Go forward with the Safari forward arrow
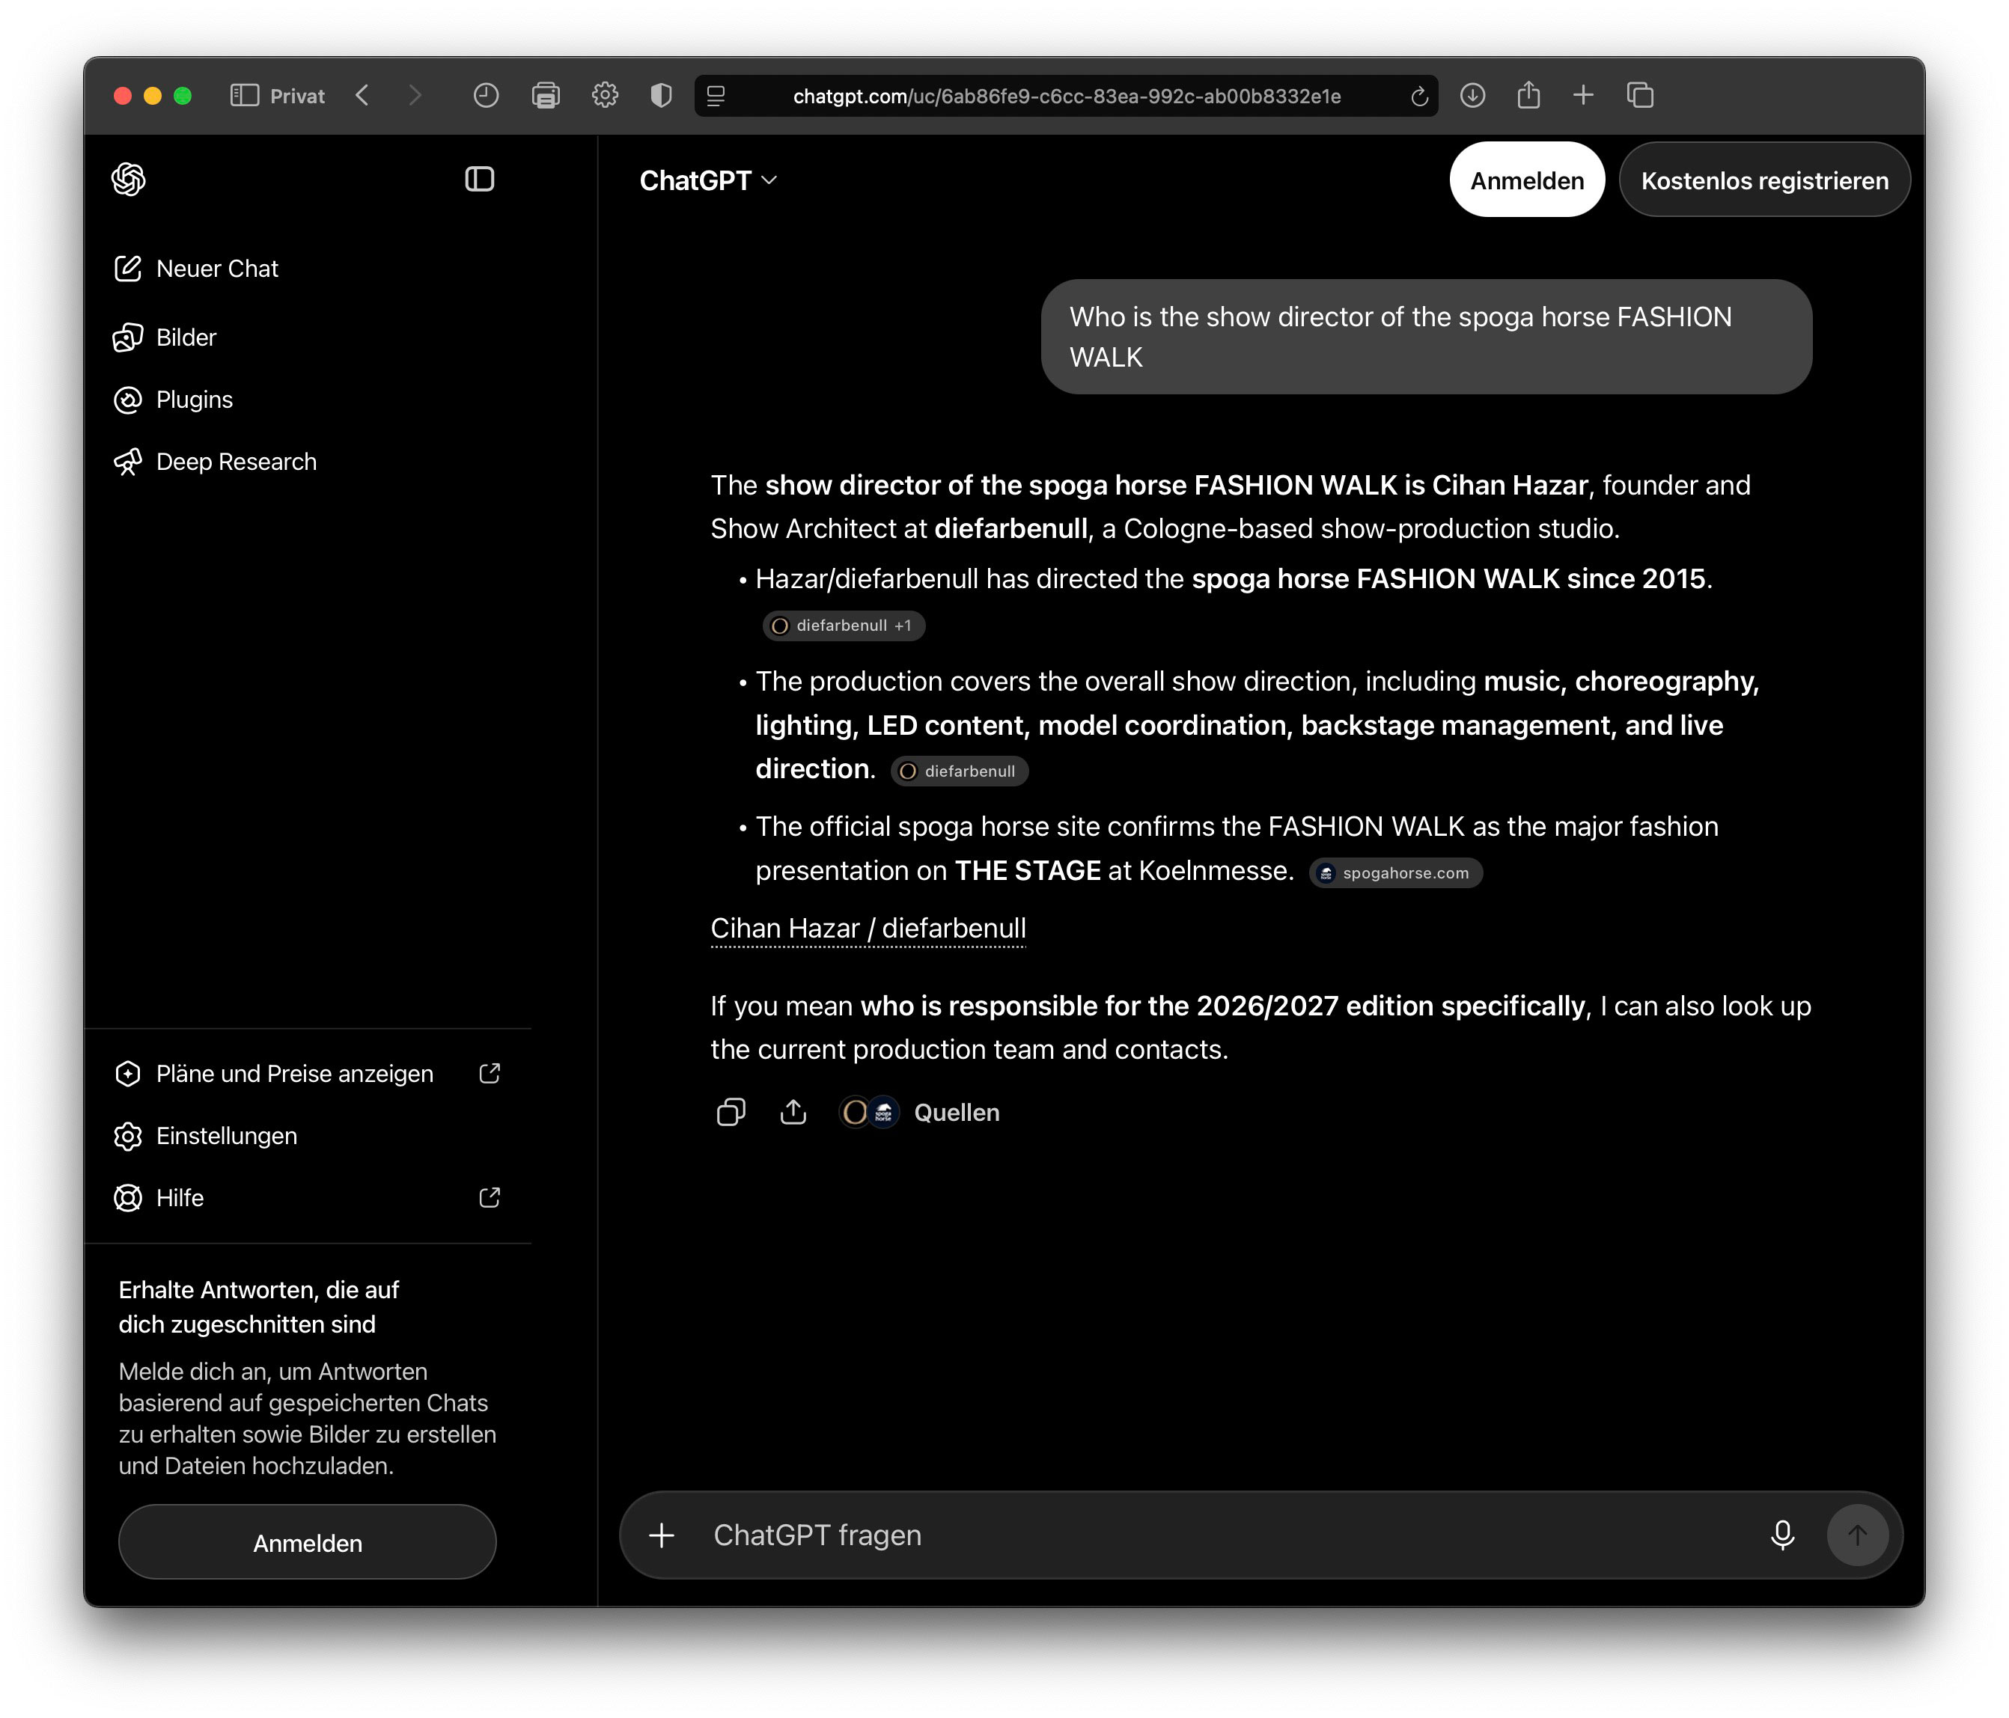The width and height of the screenshot is (2009, 1718). tap(415, 95)
